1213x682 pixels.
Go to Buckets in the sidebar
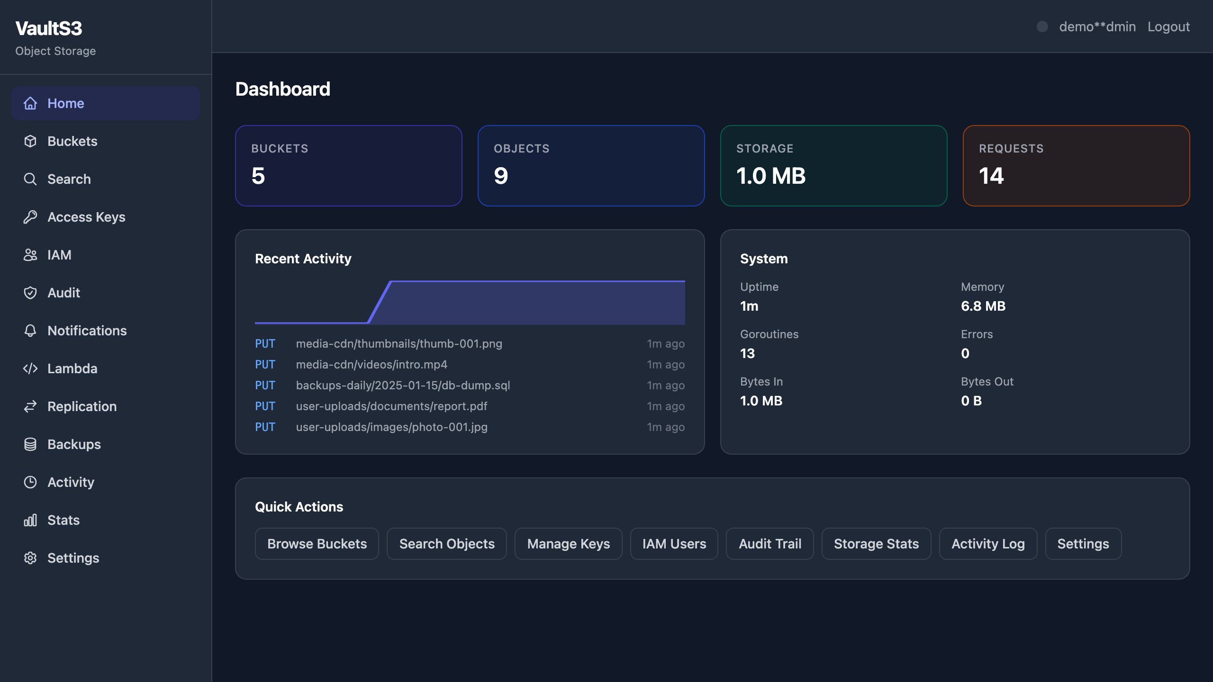coord(106,141)
